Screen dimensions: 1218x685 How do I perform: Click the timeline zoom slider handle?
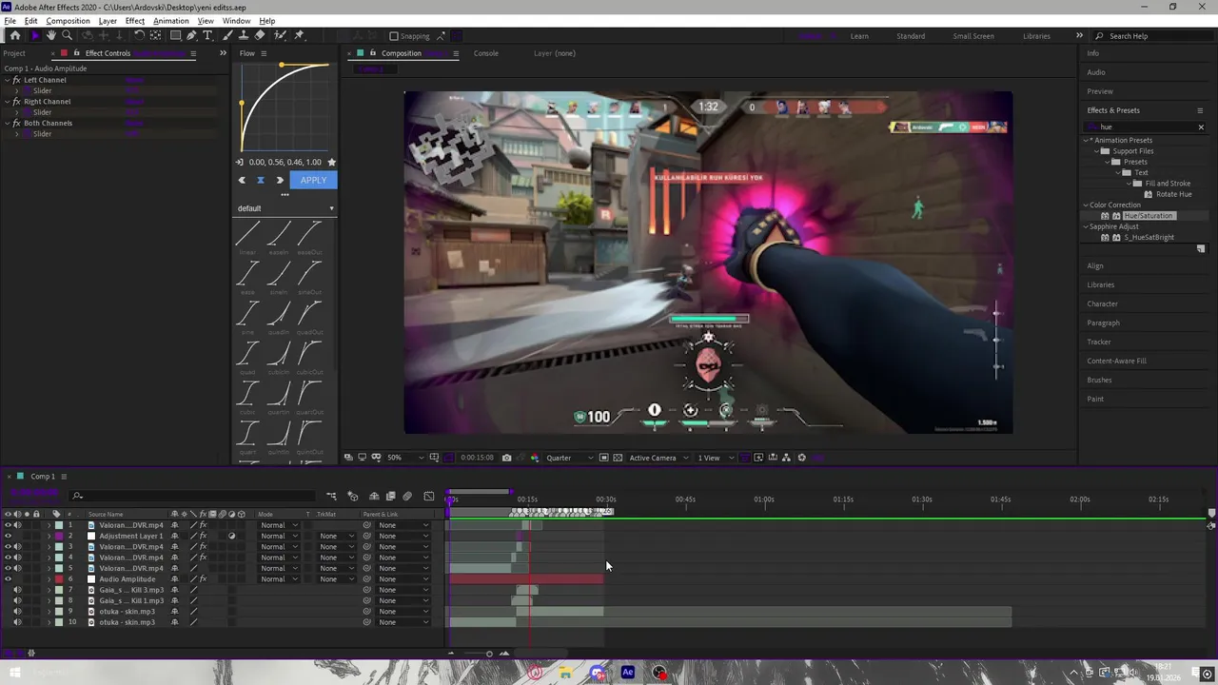(489, 654)
